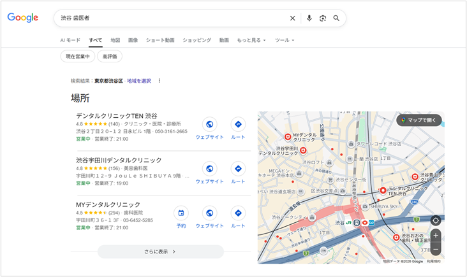This screenshot has height=277, width=467.
Task: Click MYデンタルクリニック map pin
Action: point(287,136)
